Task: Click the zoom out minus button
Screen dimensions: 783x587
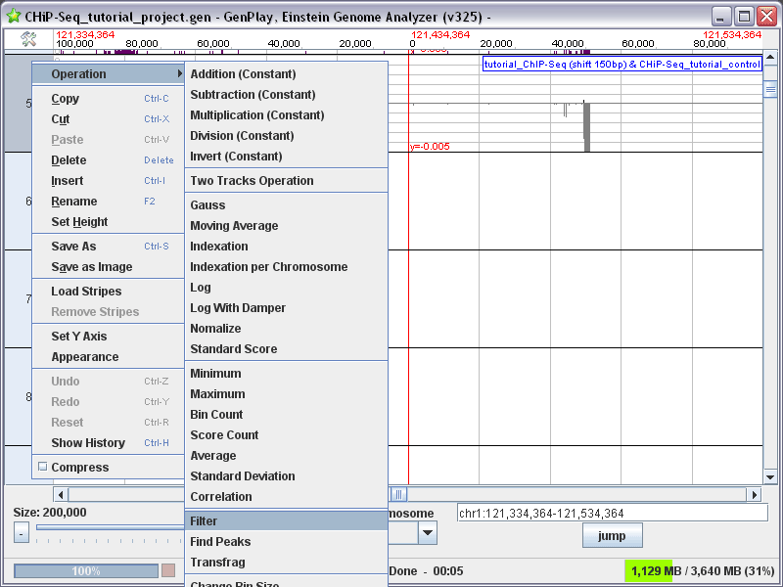Action: [x=21, y=532]
